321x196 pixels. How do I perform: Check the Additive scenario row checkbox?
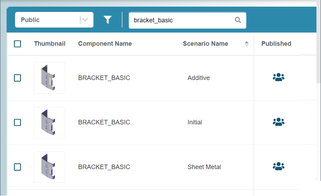[x=17, y=78]
